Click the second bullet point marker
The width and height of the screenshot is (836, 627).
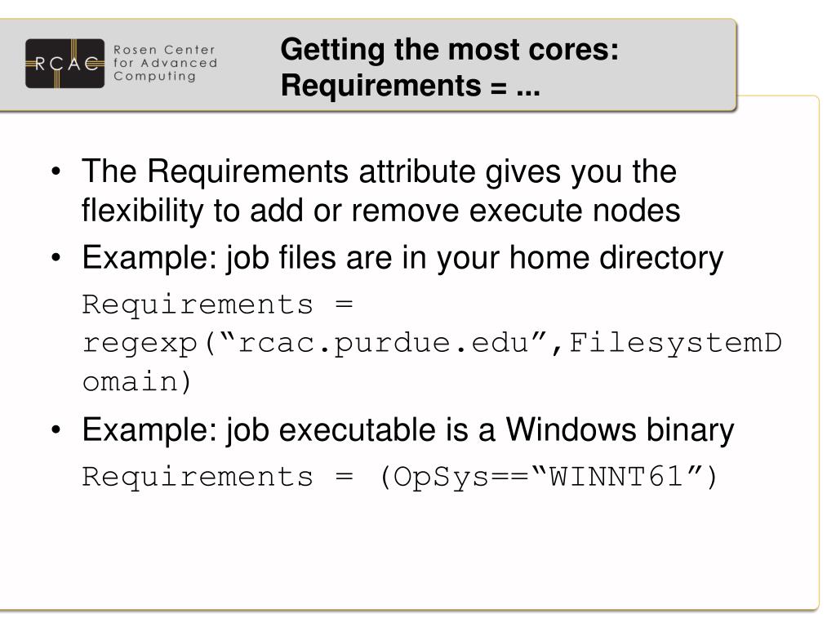56,258
